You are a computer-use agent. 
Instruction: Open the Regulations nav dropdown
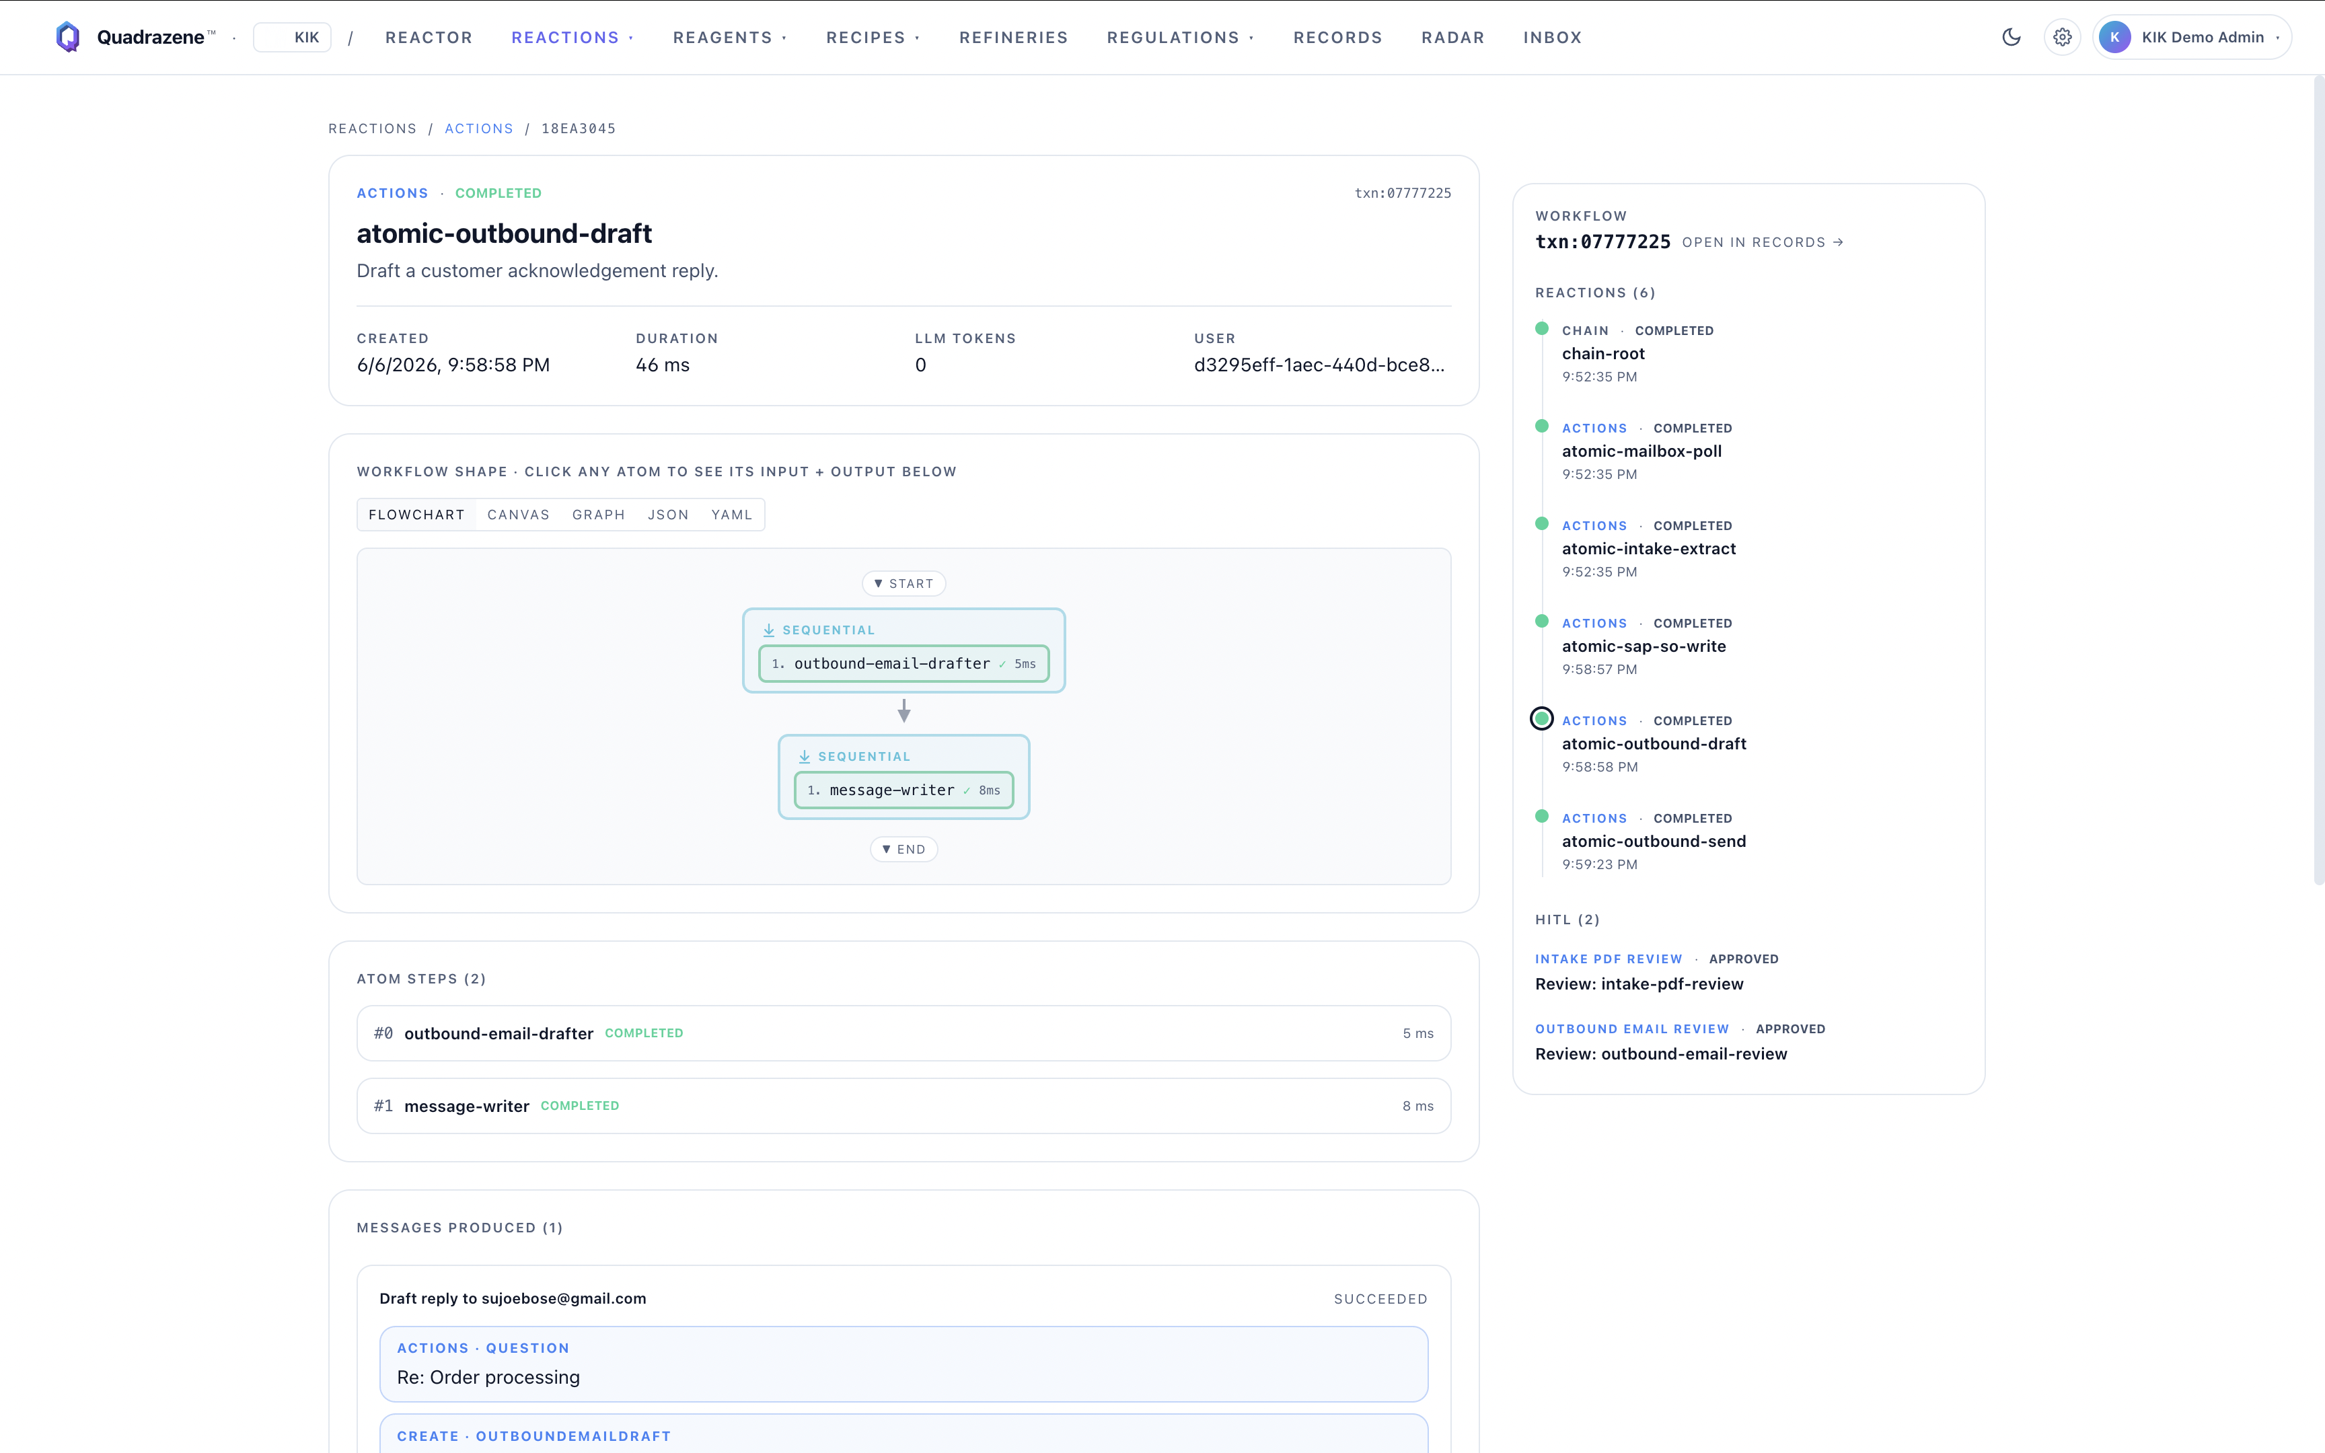[x=1180, y=38]
